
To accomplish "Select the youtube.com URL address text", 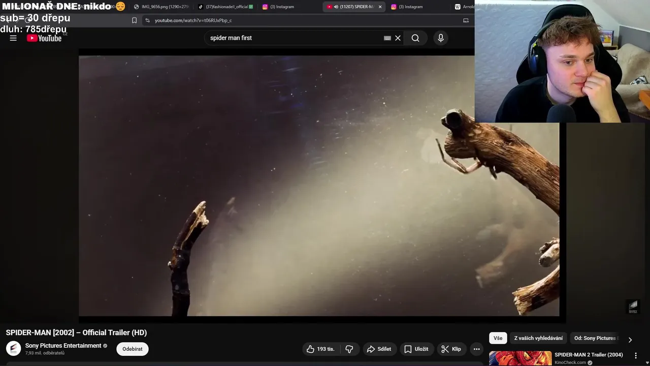I will point(193,20).
